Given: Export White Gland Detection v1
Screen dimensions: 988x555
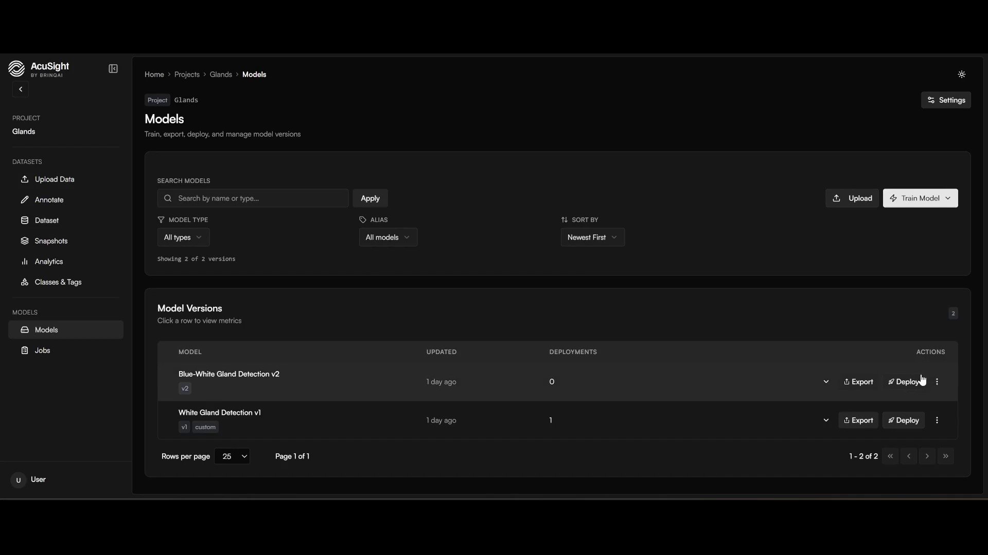Looking at the screenshot, I should pos(858,420).
